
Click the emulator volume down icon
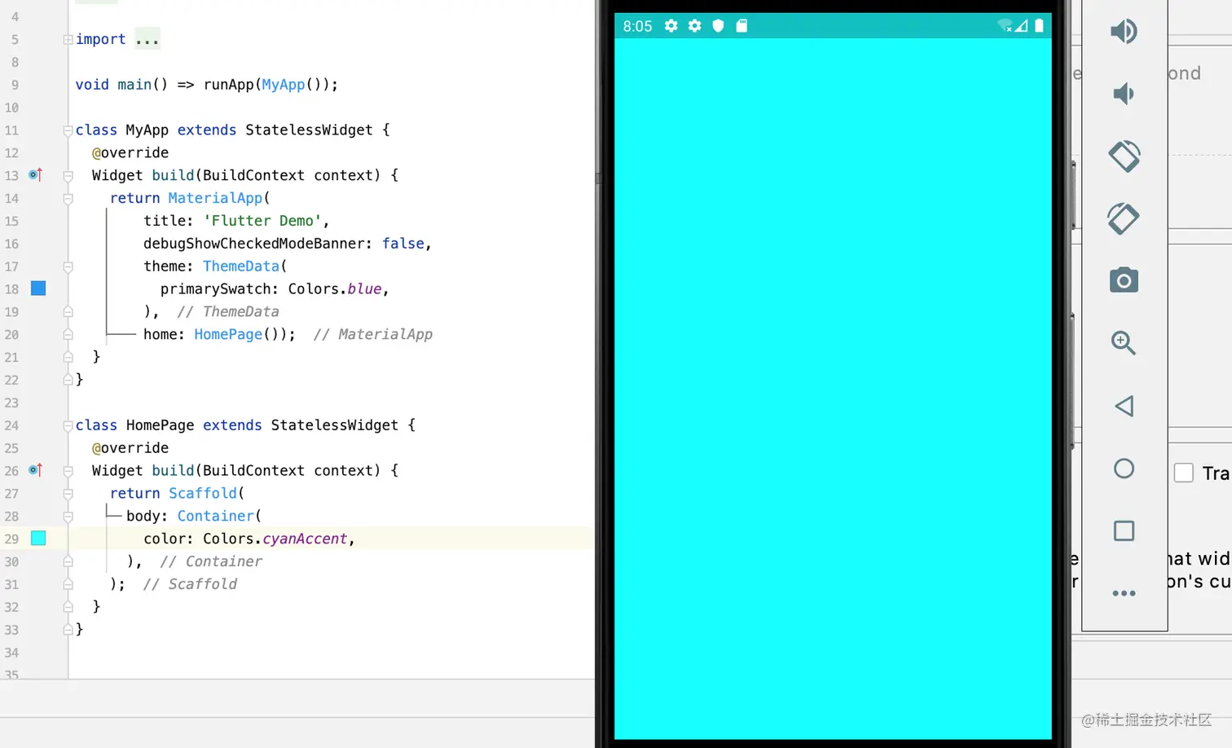tap(1124, 94)
